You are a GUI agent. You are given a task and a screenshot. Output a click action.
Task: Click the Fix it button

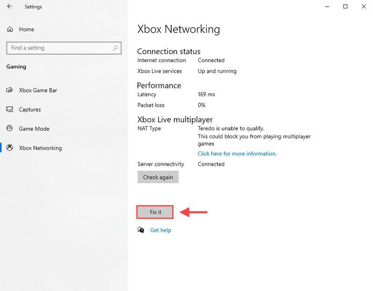click(x=155, y=212)
